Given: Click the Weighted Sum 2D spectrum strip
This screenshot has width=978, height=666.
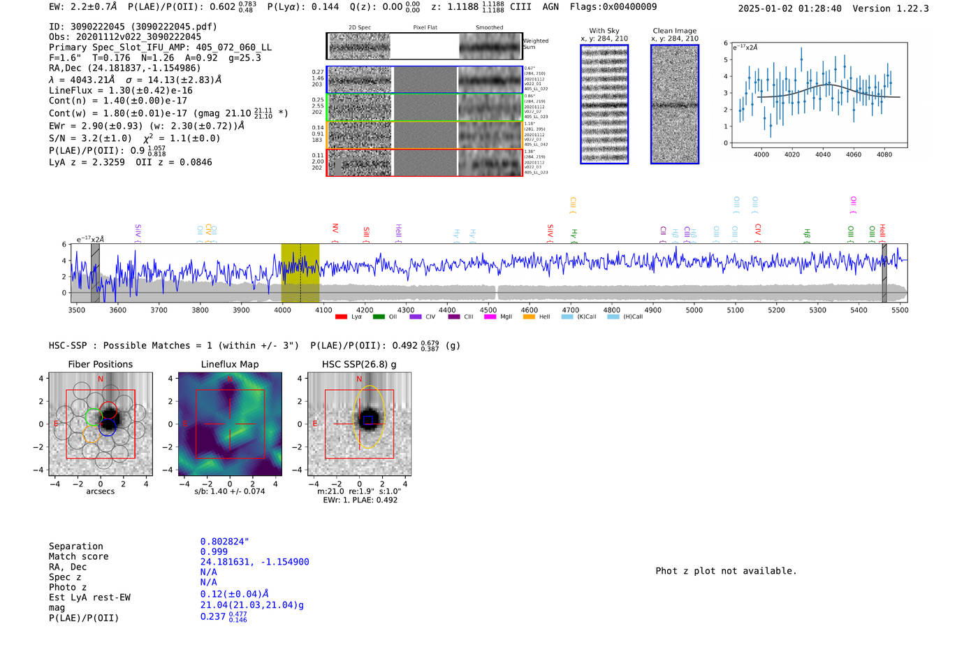Looking at the screenshot, I should pos(424,46).
